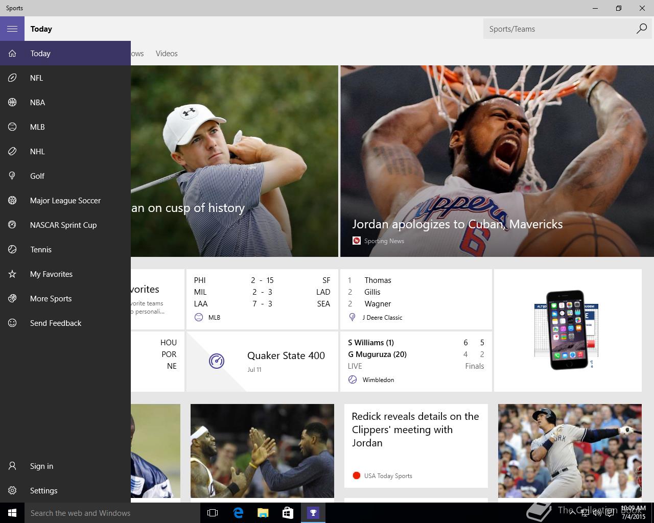
Task: Click the More Sports icon
Action: [12, 298]
